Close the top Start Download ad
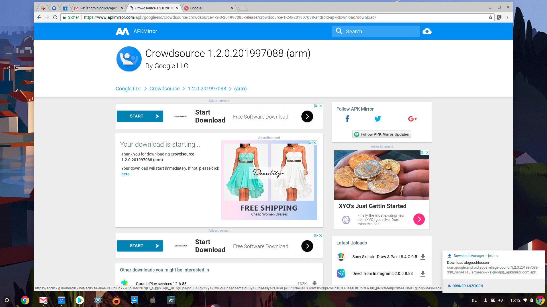The width and height of the screenshot is (547, 307). [x=321, y=106]
